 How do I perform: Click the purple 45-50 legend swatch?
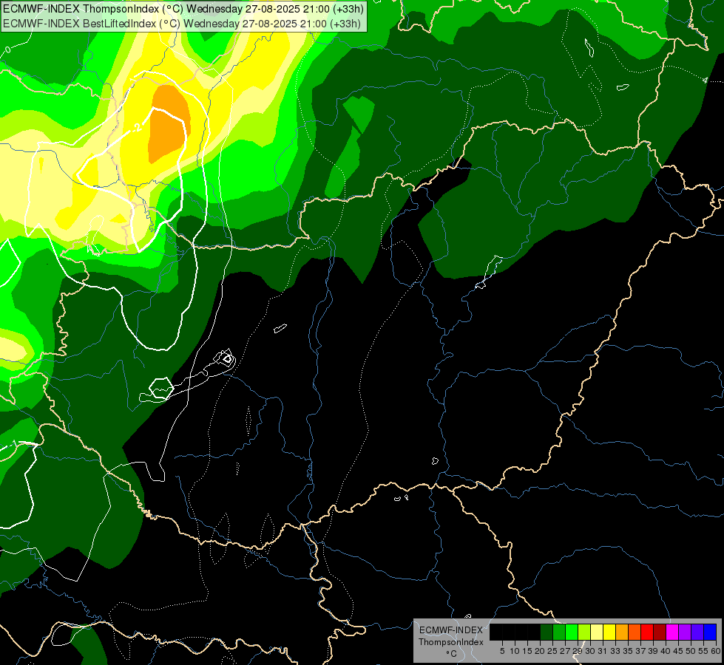pyautogui.click(x=686, y=632)
